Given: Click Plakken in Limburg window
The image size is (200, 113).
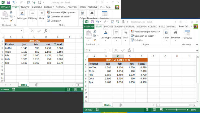Looking at the screenshot, I should tap(5, 16).
